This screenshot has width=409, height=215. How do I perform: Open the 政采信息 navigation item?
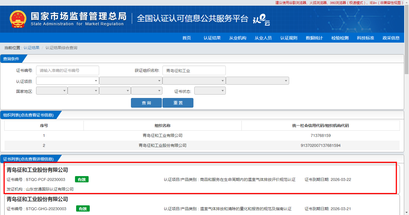pyautogui.click(x=391, y=38)
